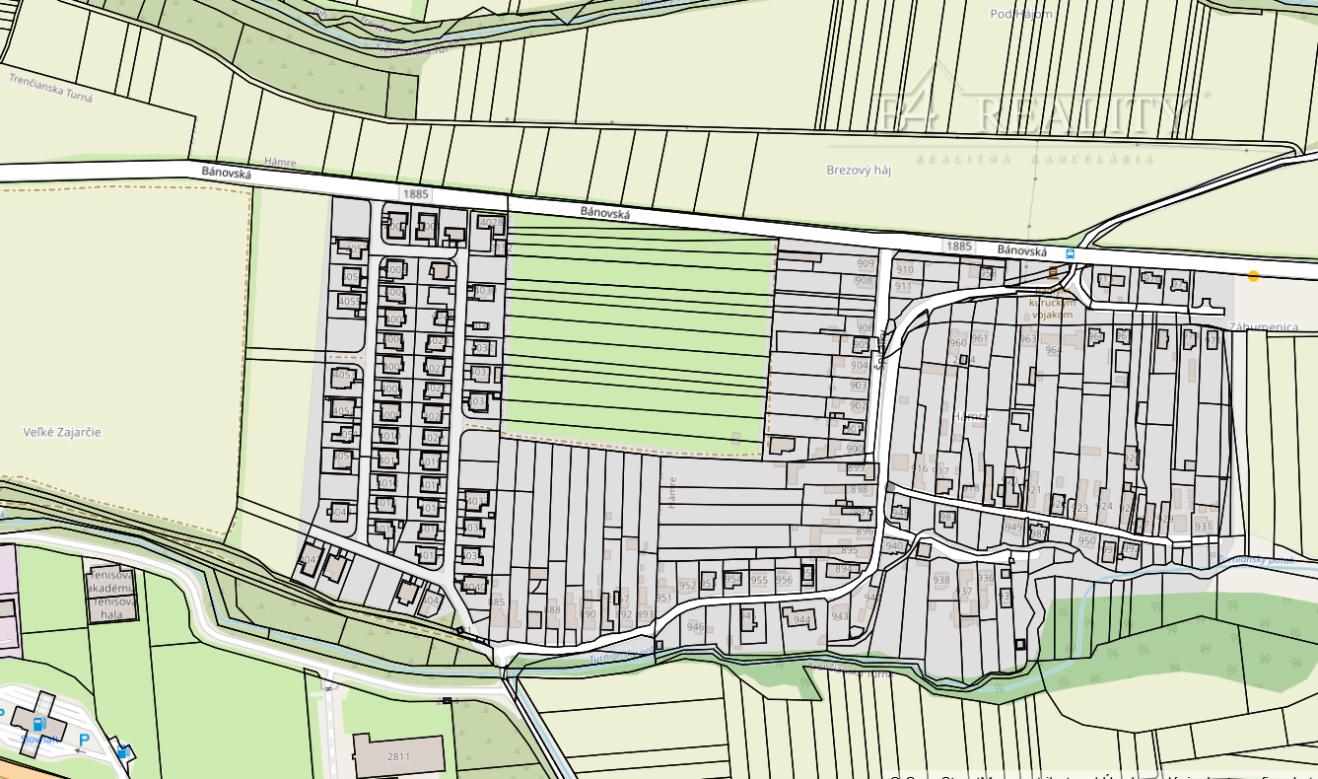Click the Veľké Zajarčie area label
The image size is (1318, 779).
62,432
